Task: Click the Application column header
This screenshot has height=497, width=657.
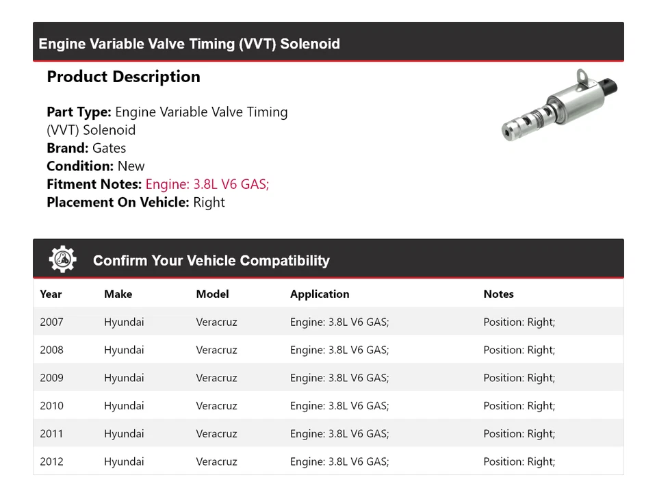Action: click(x=320, y=294)
